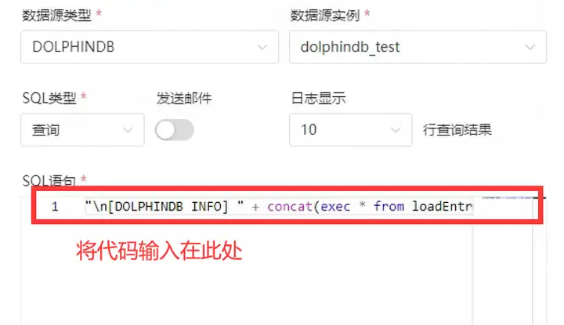Click the word concat in the code
The width and height of the screenshot is (564, 325).
tap(290, 207)
